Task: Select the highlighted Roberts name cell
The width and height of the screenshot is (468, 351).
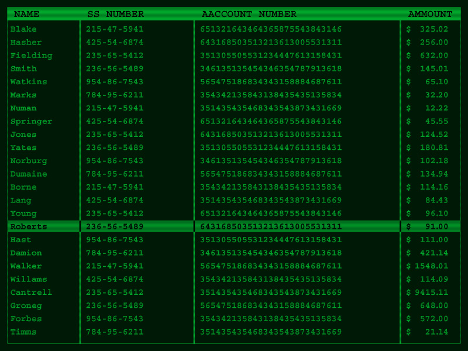Action: (x=29, y=226)
